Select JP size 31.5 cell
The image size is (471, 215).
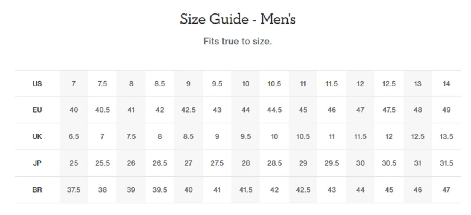tap(447, 163)
